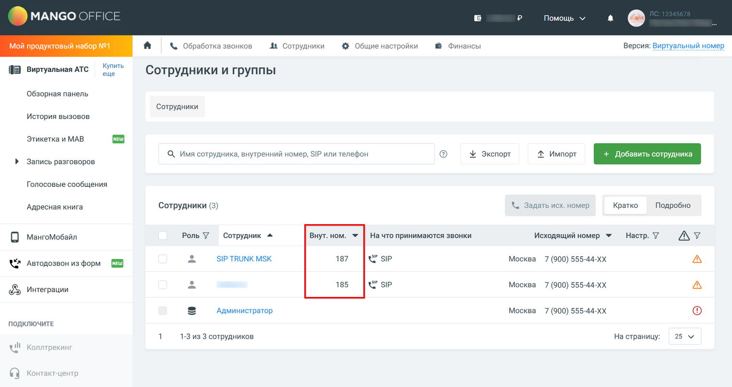Check the select-all checkbox in the table header
The image size is (732, 387).
tap(163, 235)
